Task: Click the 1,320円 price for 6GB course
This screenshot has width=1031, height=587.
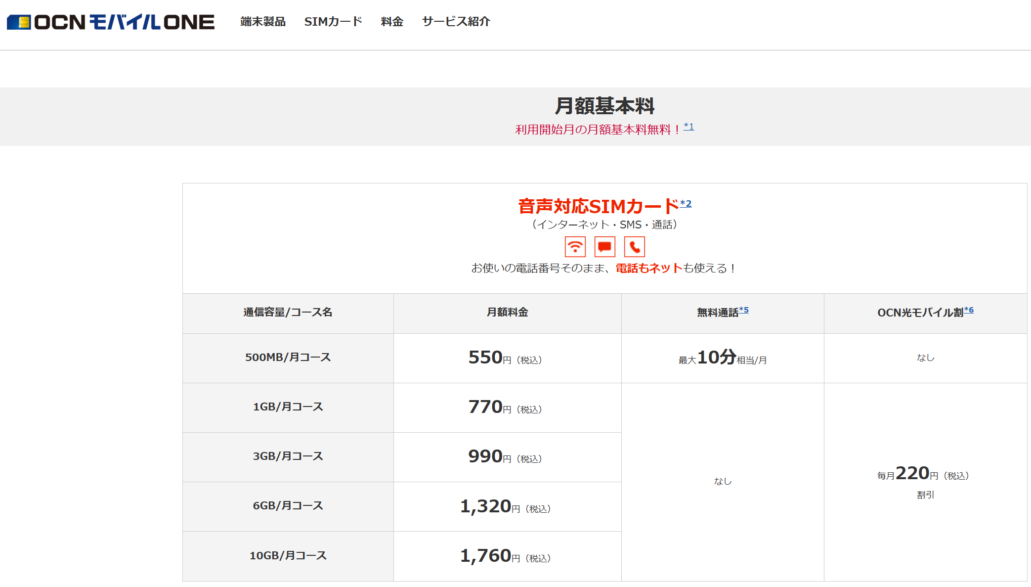Action: tap(507, 506)
